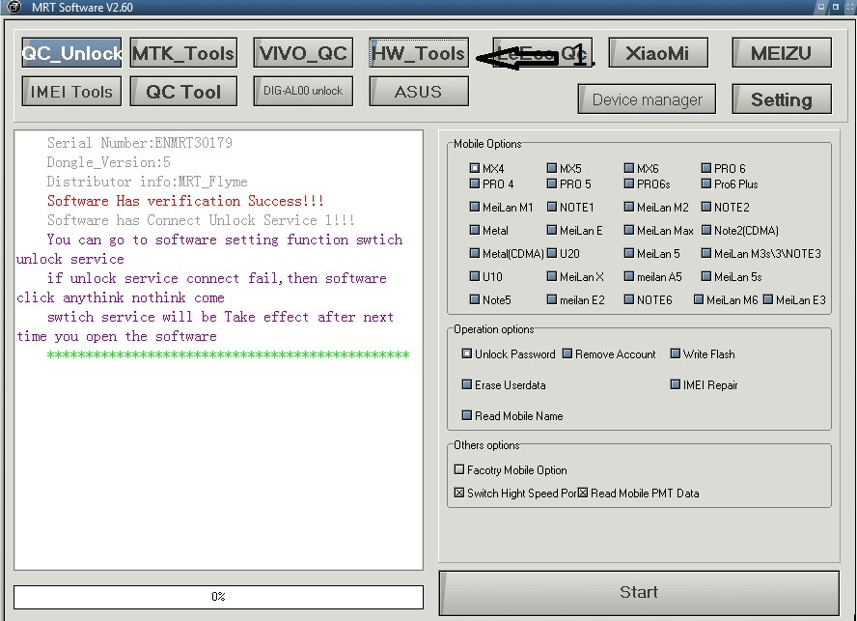Check the NOTE6 checkbox

click(628, 299)
